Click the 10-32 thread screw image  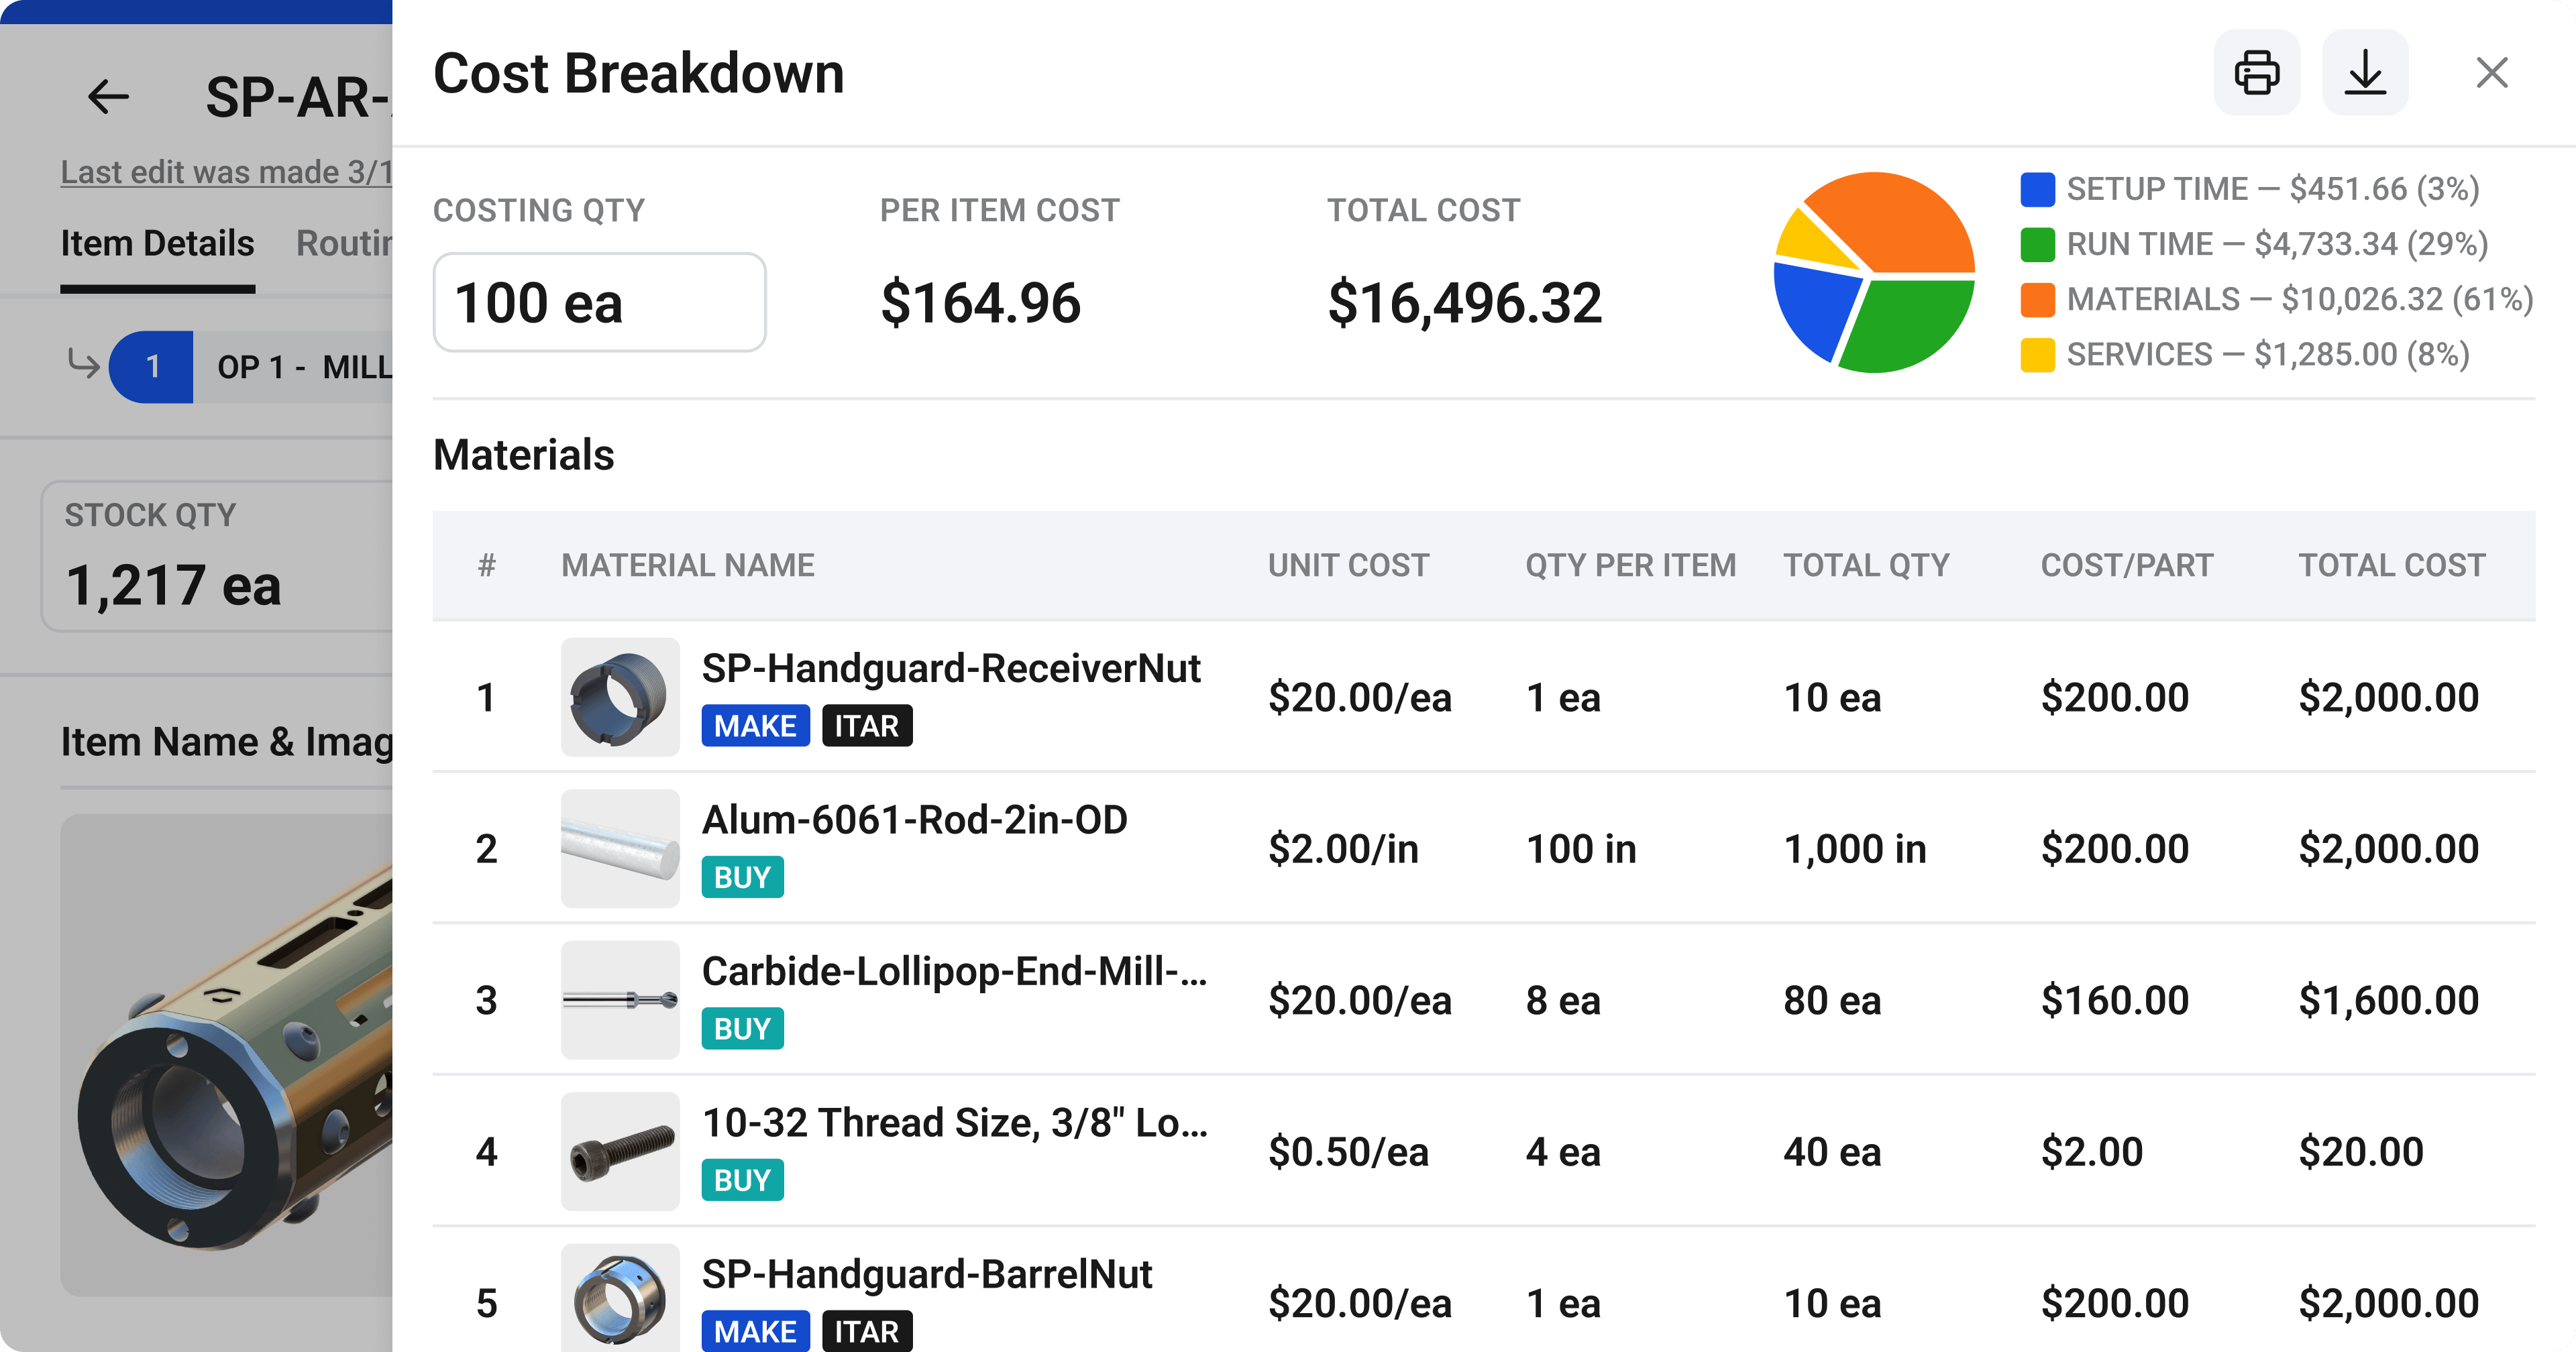[620, 1151]
